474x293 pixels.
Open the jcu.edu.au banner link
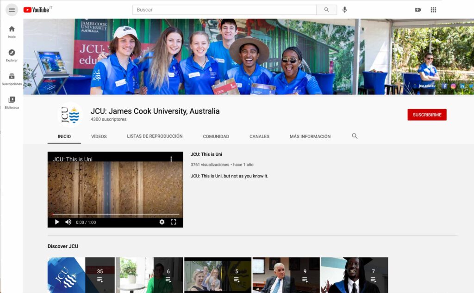[427, 86]
